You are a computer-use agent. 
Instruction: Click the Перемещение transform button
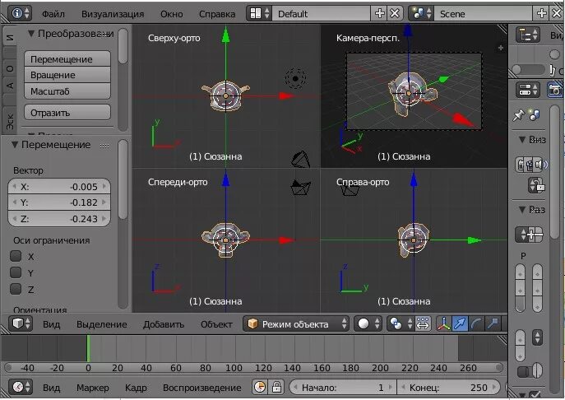pyautogui.click(x=67, y=58)
